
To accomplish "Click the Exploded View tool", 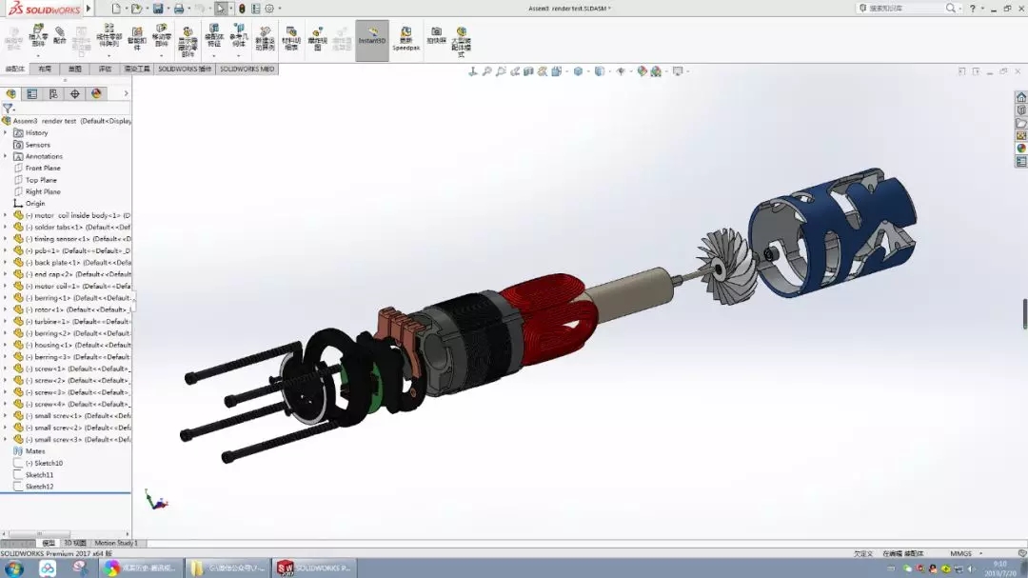I will click(317, 38).
